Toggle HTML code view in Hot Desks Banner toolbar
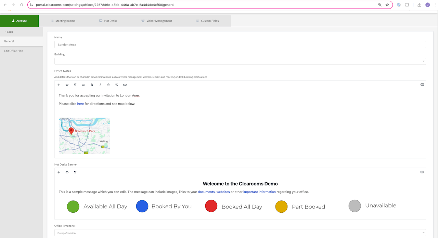Viewport: 438px width, 238px height. coord(67,172)
